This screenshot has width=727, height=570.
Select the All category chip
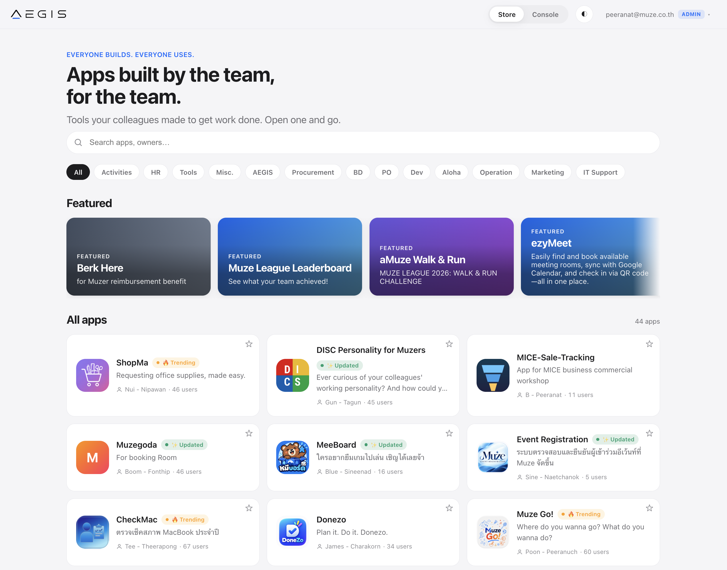pyautogui.click(x=78, y=172)
